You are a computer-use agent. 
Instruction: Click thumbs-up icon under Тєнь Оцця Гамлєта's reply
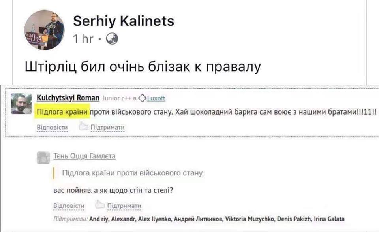pyautogui.click(x=99, y=205)
